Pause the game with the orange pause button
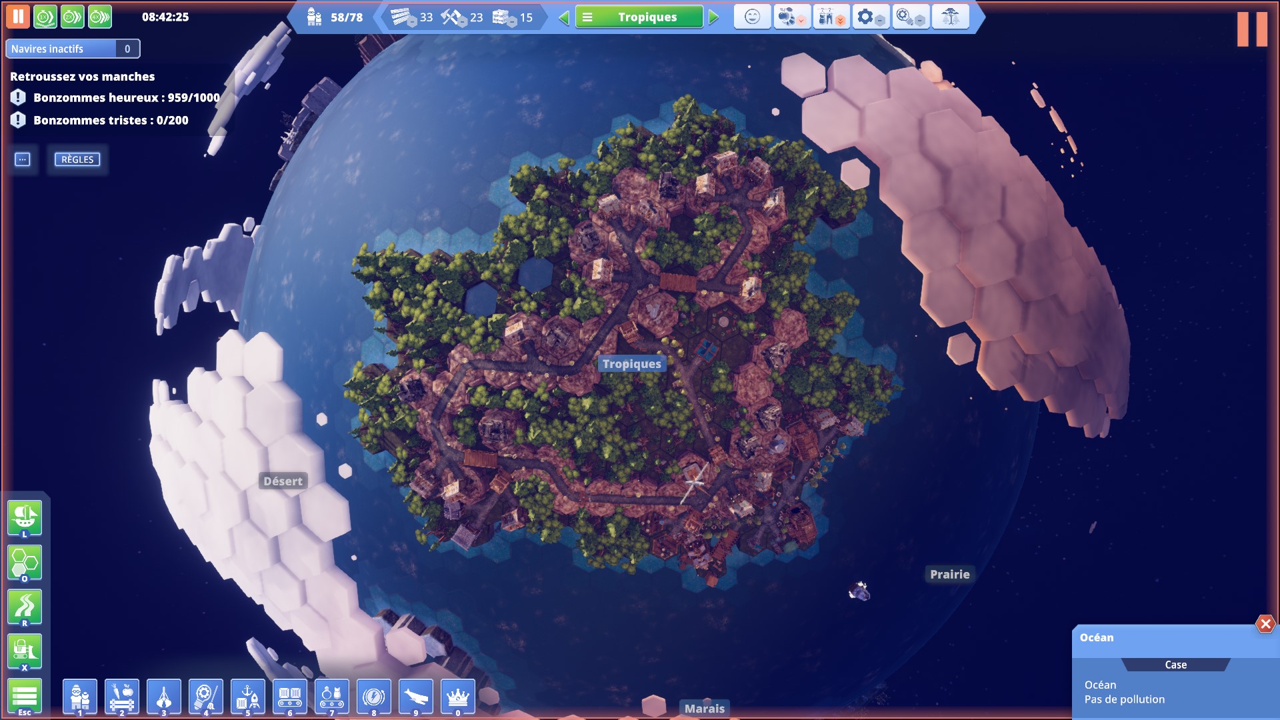Viewport: 1280px width, 720px height. [x=18, y=16]
